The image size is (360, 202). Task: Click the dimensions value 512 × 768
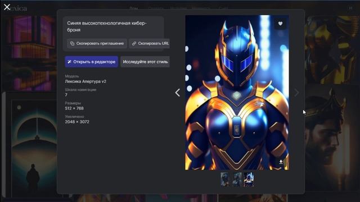coord(74,108)
